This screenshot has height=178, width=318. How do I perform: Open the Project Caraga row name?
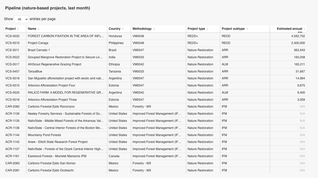(38, 43)
